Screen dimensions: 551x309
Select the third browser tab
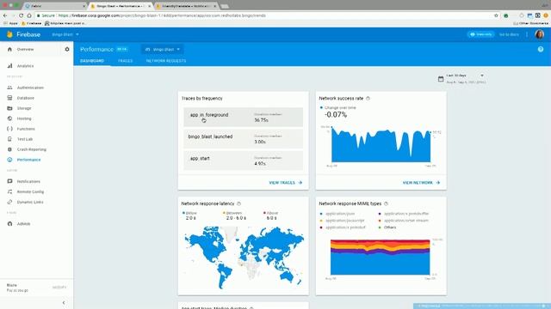[x=186, y=6]
